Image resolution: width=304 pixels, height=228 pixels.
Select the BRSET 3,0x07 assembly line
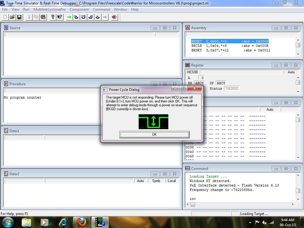[231, 50]
